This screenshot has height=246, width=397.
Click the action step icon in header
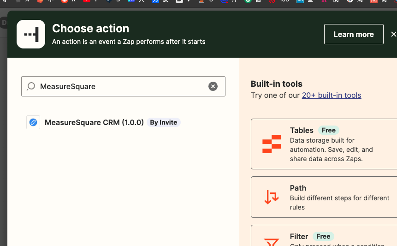[31, 34]
